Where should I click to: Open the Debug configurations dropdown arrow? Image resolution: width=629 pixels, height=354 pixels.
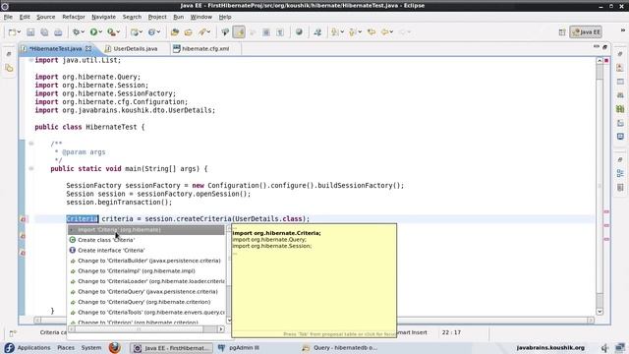tap(83, 32)
